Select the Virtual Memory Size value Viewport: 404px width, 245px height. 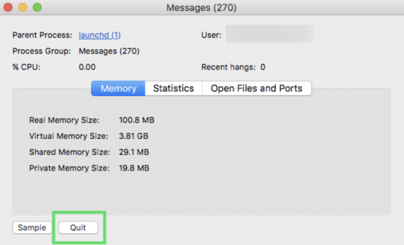[134, 136]
